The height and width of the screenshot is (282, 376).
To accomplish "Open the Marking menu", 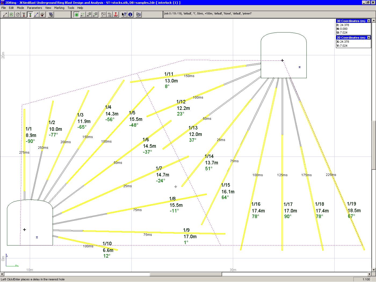I will pos(59,8).
